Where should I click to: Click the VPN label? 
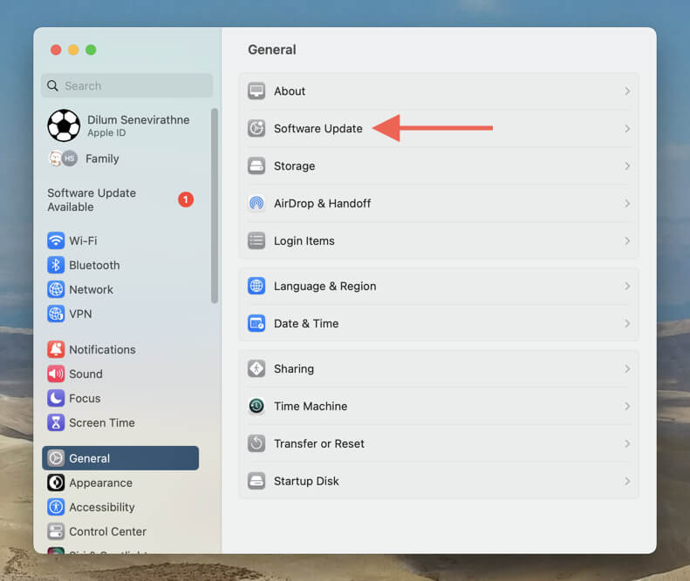80,314
